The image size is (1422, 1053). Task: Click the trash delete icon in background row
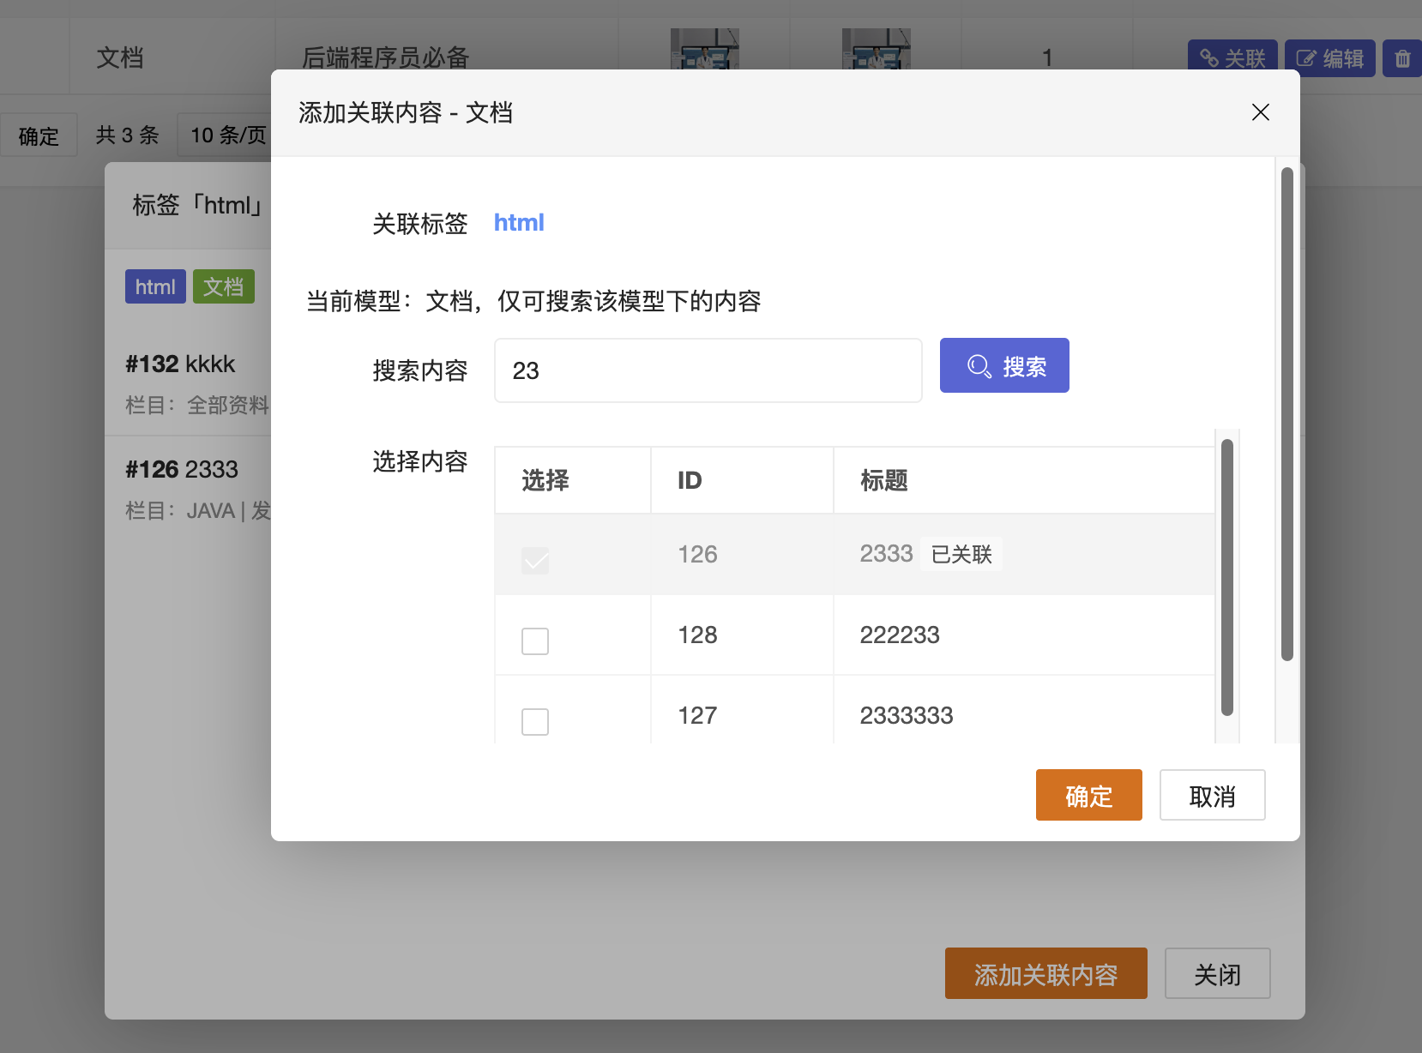[x=1402, y=58]
